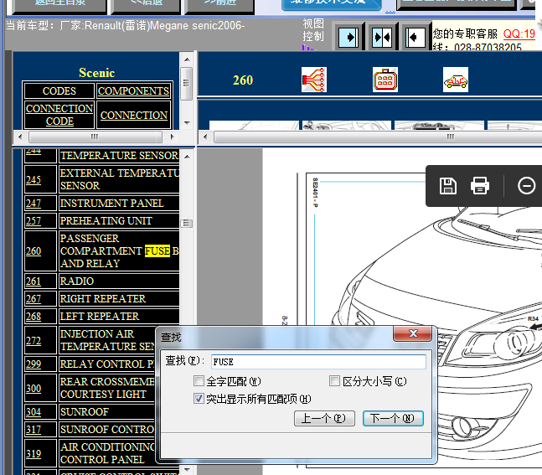
Task: Open component code 247 link
Action: pos(34,204)
